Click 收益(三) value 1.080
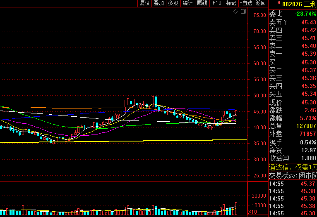The height and width of the screenshot is (217, 317). tap(309, 158)
